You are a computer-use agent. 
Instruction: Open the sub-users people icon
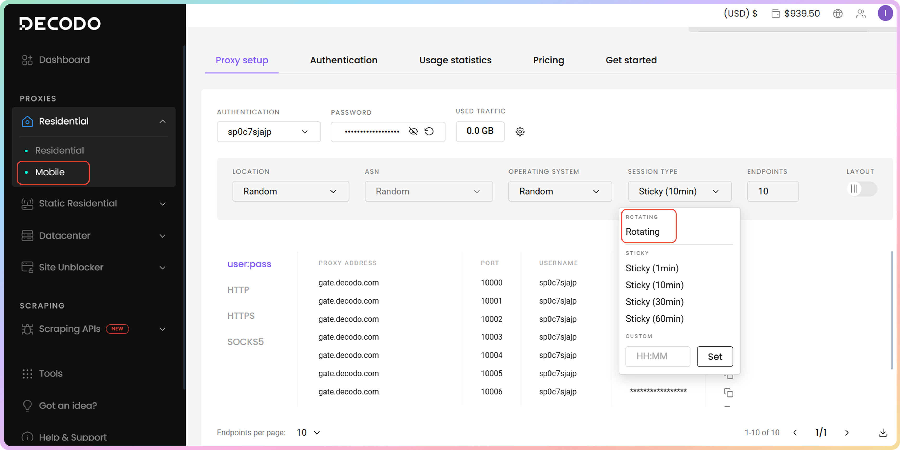tap(861, 14)
